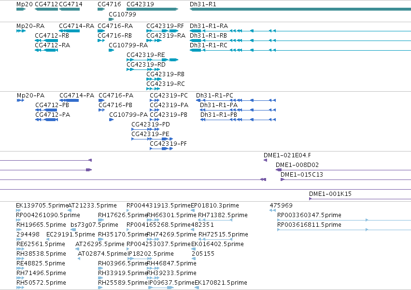This screenshot has width=411, height=290.
Task: Select protein CG42319-PE
Action: 151,134
